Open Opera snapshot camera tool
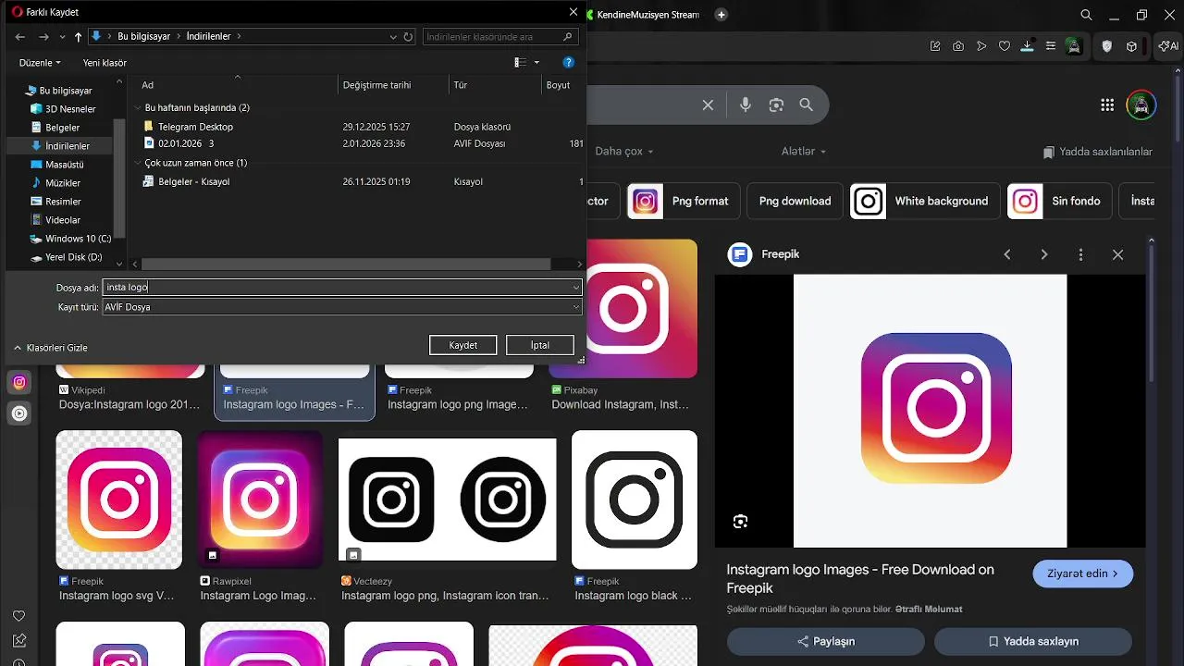The height and width of the screenshot is (666, 1184). pos(958,46)
